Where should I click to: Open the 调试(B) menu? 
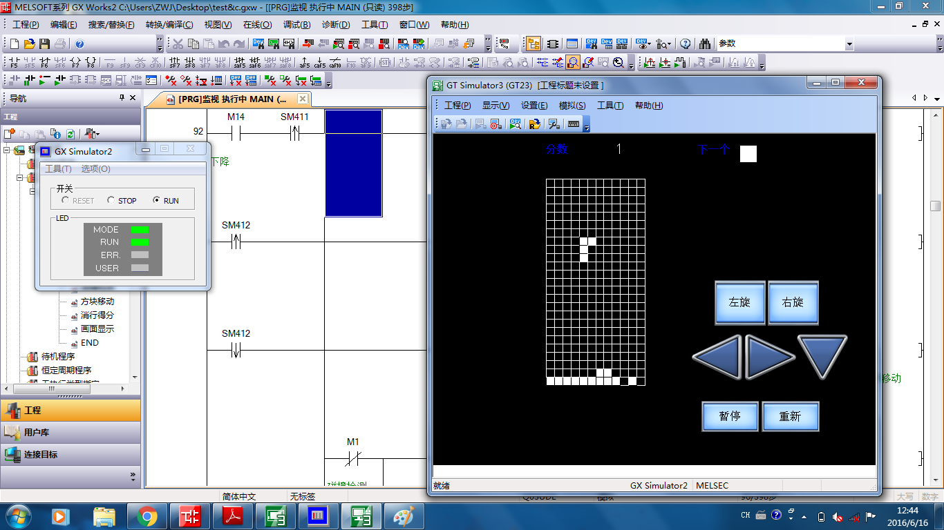tap(296, 25)
